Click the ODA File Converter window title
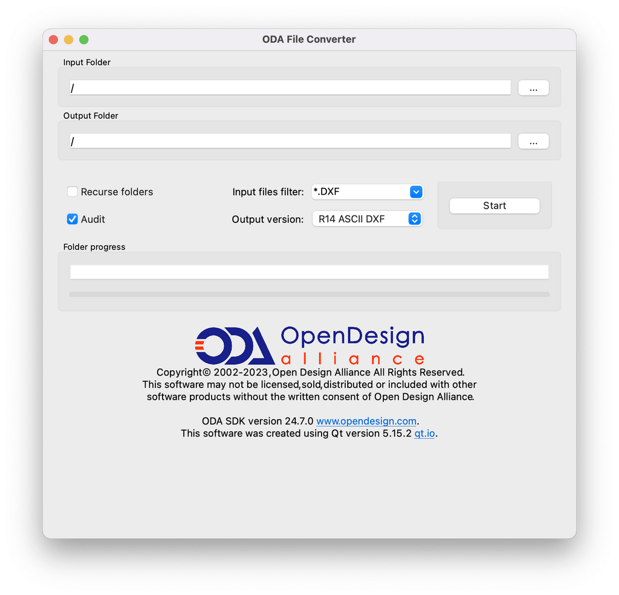Image resolution: width=619 pixels, height=595 pixels. point(309,39)
